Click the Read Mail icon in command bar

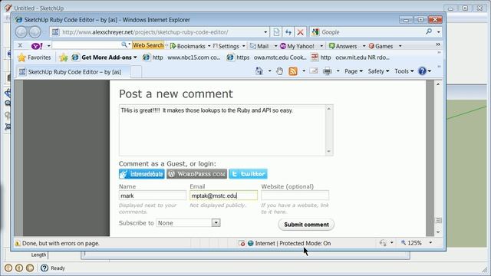(314, 71)
